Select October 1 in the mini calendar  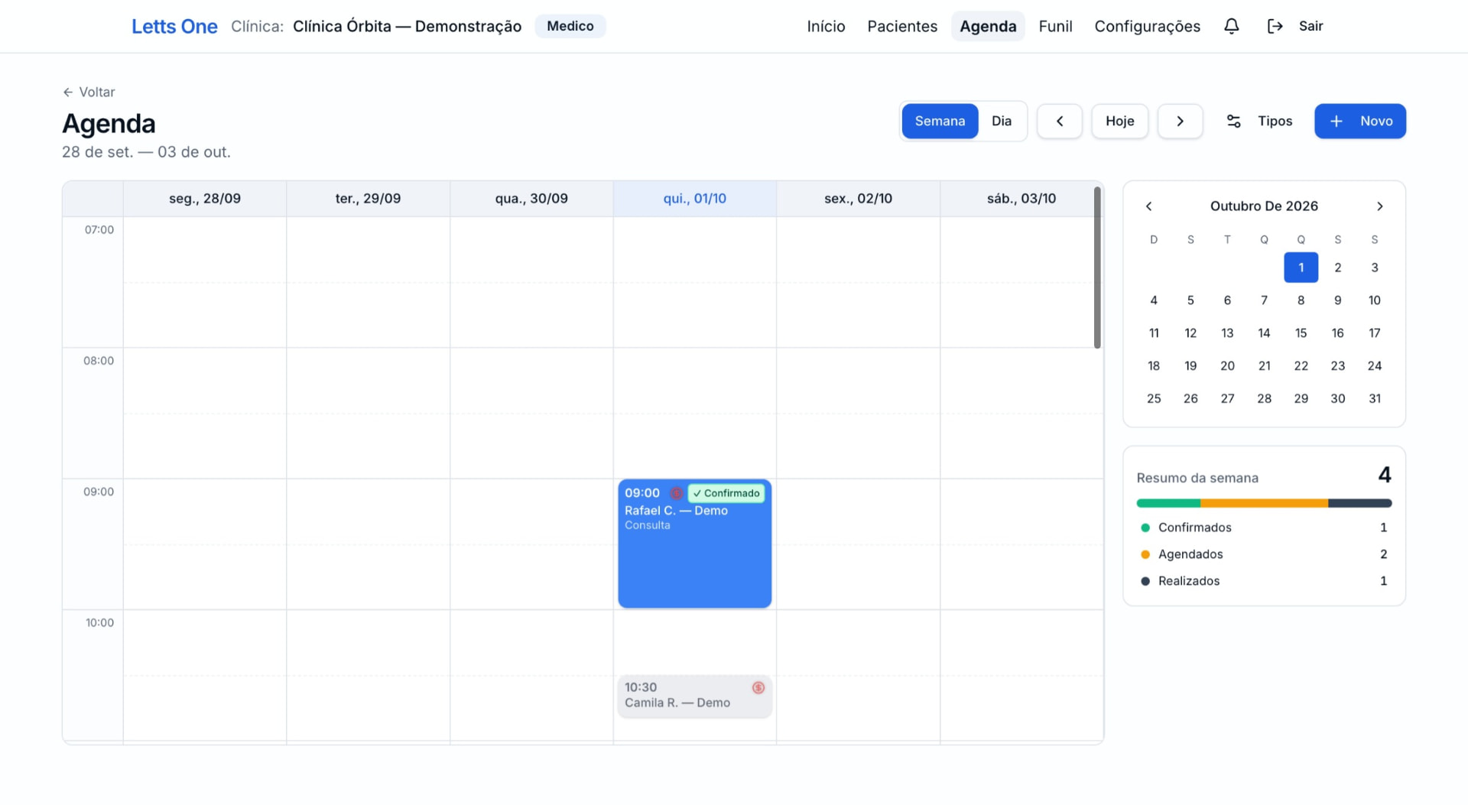(x=1301, y=268)
